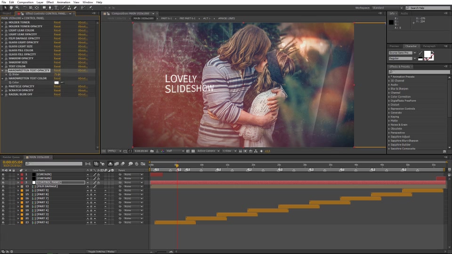The height and width of the screenshot is (254, 452).
Task: Select the Roto Brush tool
Action: [83, 8]
